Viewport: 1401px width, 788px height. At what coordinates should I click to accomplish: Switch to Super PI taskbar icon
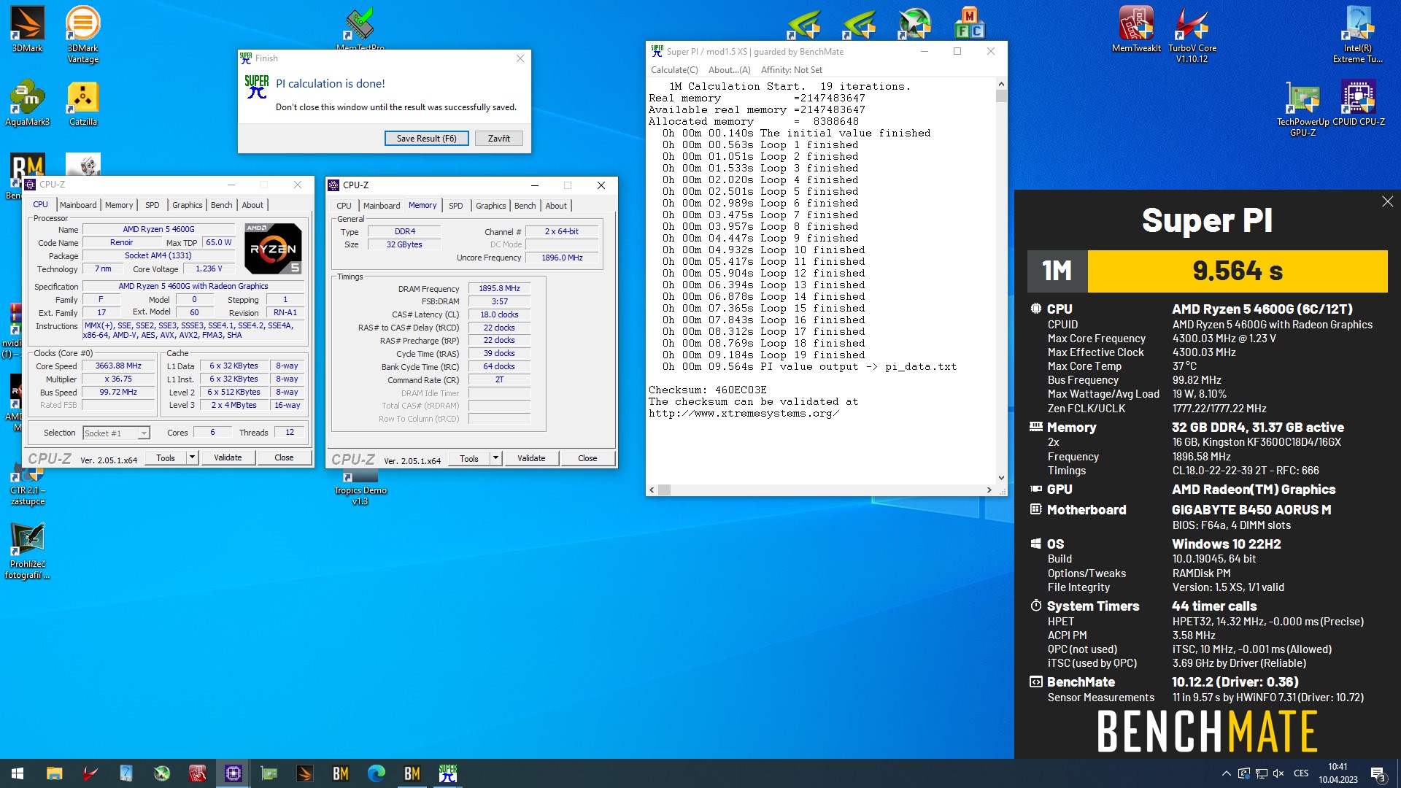(x=447, y=773)
